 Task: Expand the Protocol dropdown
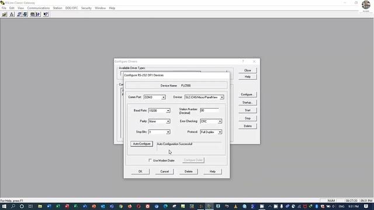[x=220, y=132]
